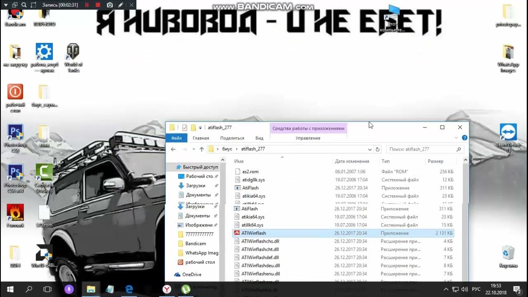528x297 pixels.
Task: Open Task View from the taskbar
Action: (47, 289)
